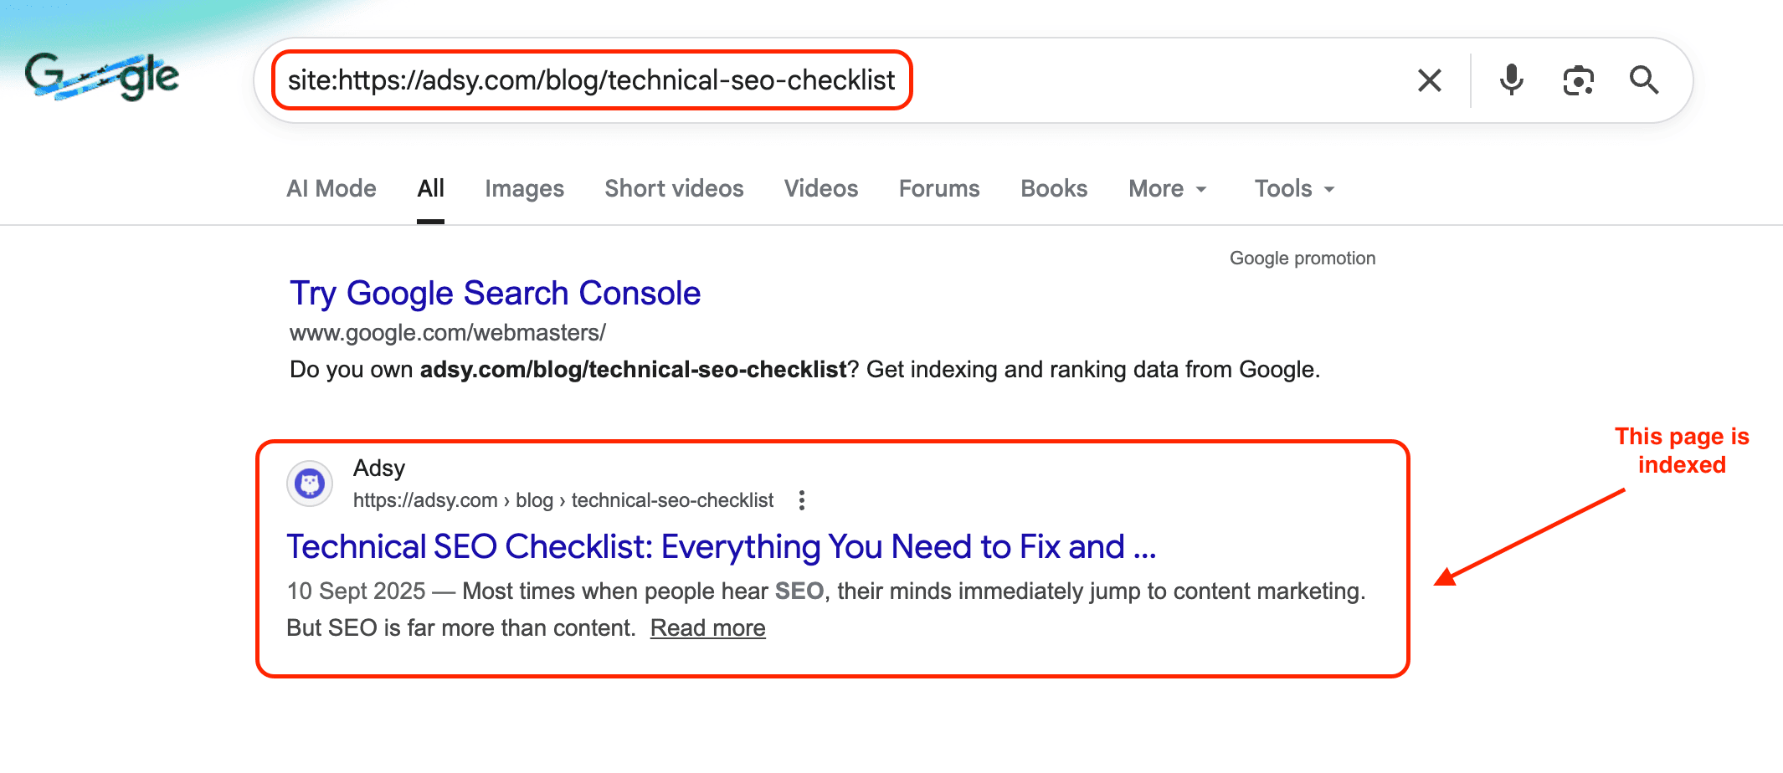Open the Try Google Search Console link

tap(495, 293)
